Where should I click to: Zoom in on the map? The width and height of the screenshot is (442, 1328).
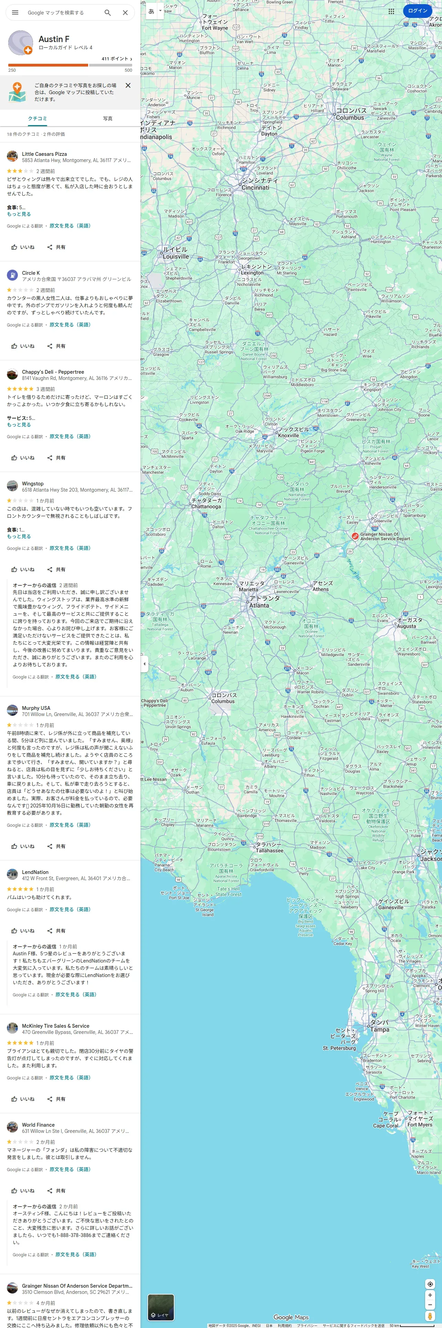coord(430,1295)
